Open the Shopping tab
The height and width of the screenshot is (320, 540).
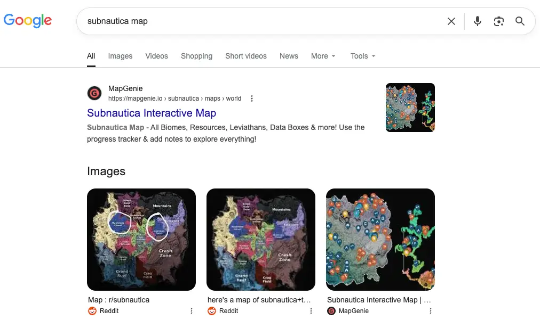tap(197, 56)
